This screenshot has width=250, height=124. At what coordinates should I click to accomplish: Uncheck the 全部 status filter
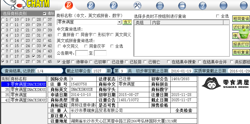59,62
